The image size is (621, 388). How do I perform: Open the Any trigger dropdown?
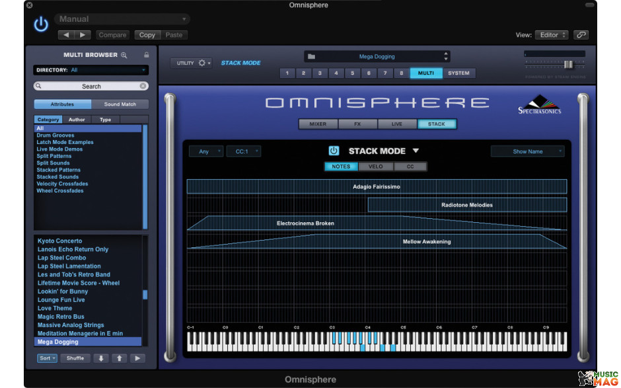pyautogui.click(x=206, y=151)
